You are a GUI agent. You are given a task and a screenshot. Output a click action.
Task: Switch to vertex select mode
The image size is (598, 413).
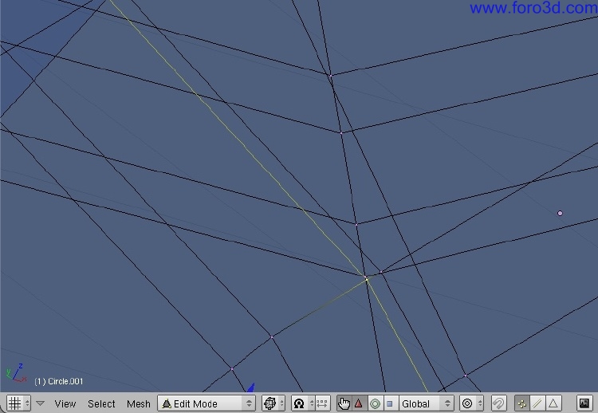click(522, 403)
